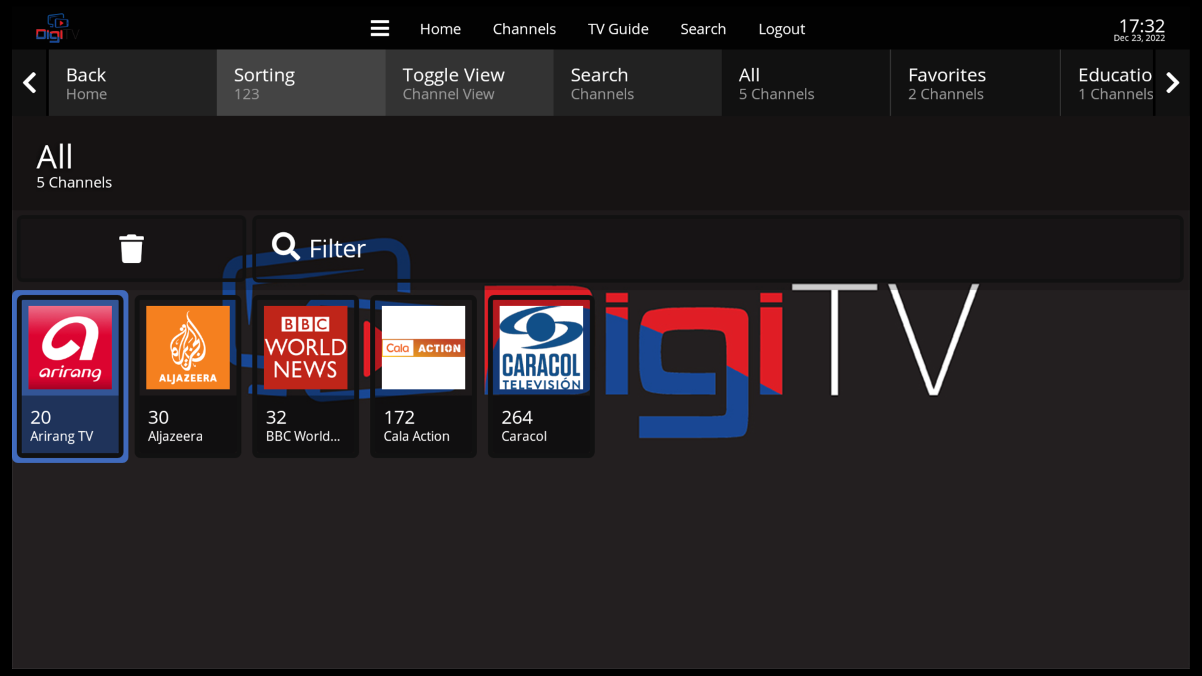This screenshot has height=676, width=1202.
Task: Click inside the Filter input field
Action: (x=563, y=248)
